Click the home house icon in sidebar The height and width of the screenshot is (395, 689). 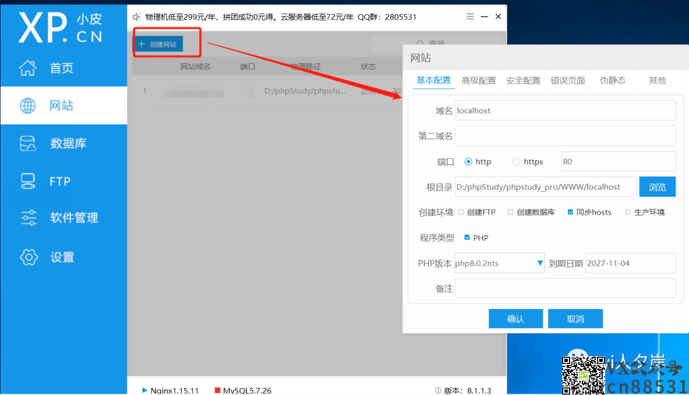coord(27,68)
